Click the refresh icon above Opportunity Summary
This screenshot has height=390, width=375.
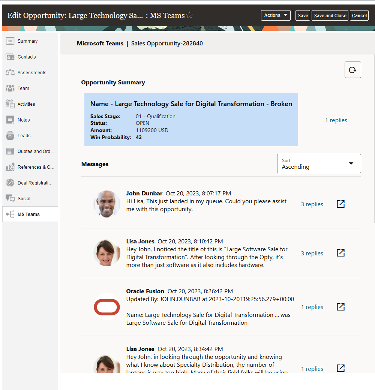352,70
